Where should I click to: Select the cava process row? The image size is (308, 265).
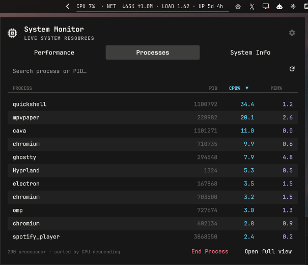point(153,131)
